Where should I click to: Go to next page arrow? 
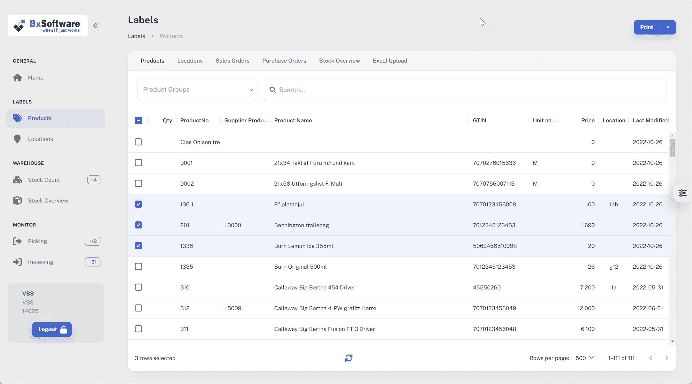coord(667,358)
